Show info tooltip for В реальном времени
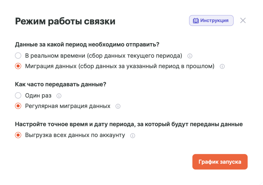 190,56
